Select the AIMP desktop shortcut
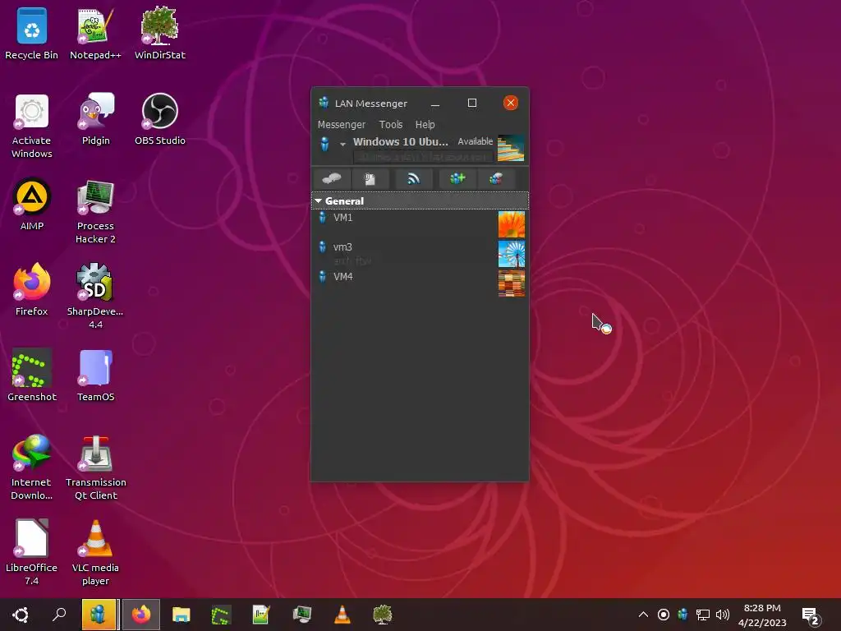The height and width of the screenshot is (631, 841). click(x=32, y=205)
